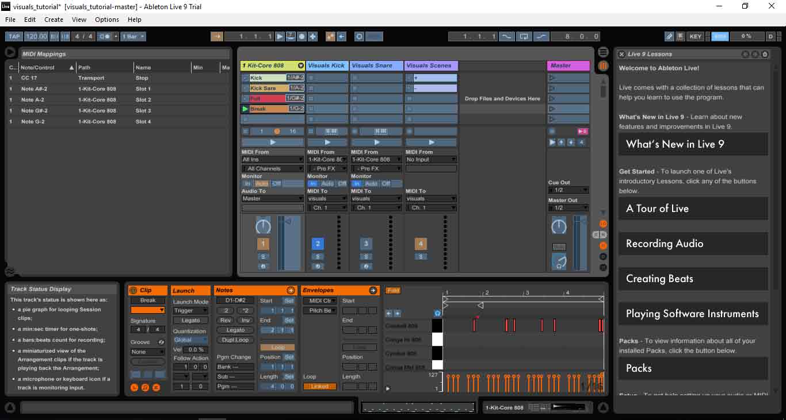Viewport: 786px width, 420px height.
Task: Open the Groove None dropdown
Action: (148, 352)
